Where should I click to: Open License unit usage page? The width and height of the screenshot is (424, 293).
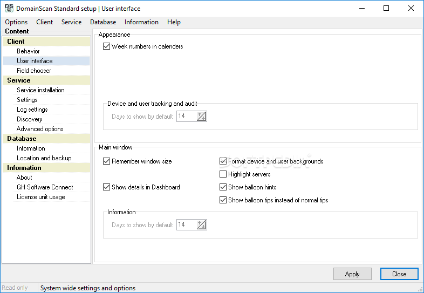tap(46, 197)
